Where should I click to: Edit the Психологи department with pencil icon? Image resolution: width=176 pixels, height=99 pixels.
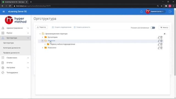[159, 48]
